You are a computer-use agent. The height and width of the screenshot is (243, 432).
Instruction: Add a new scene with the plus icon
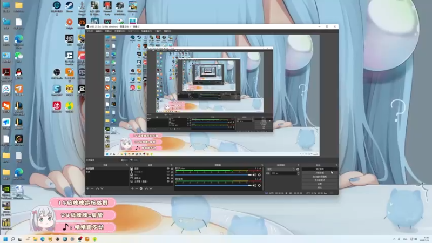pyautogui.click(x=88, y=188)
